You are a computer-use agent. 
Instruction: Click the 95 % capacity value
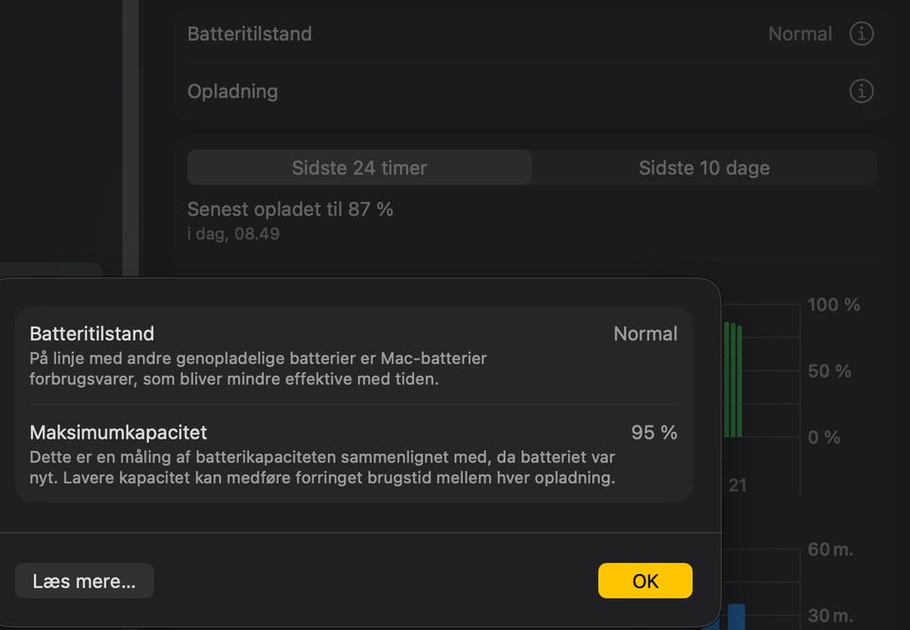654,432
